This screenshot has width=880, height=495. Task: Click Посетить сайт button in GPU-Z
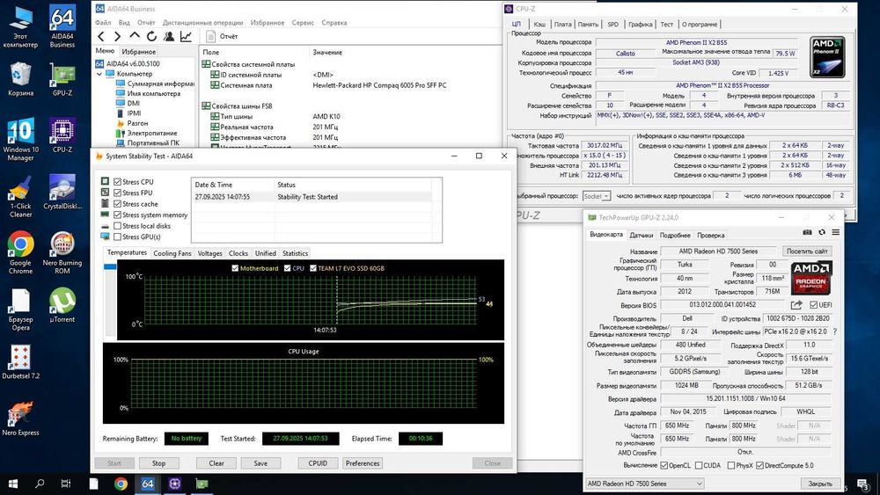807,251
